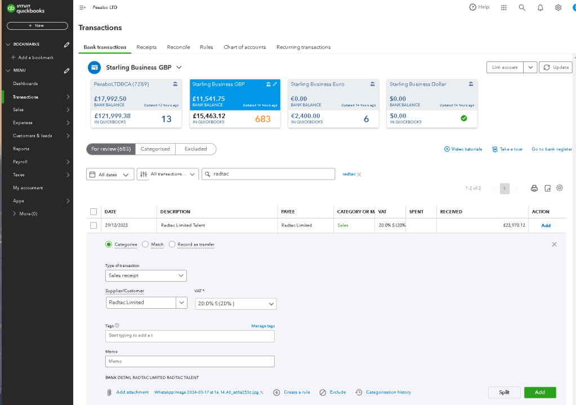Click the Split button
Screen dimensions: 576x405
tap(504, 392)
